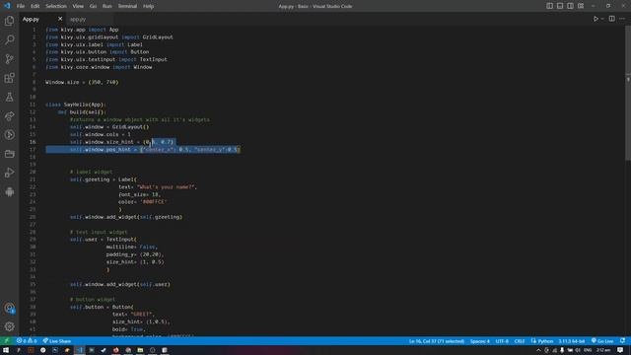Open the Visual Studio Code taskbar icon
Image resolution: width=631 pixels, height=355 pixels.
(80, 350)
